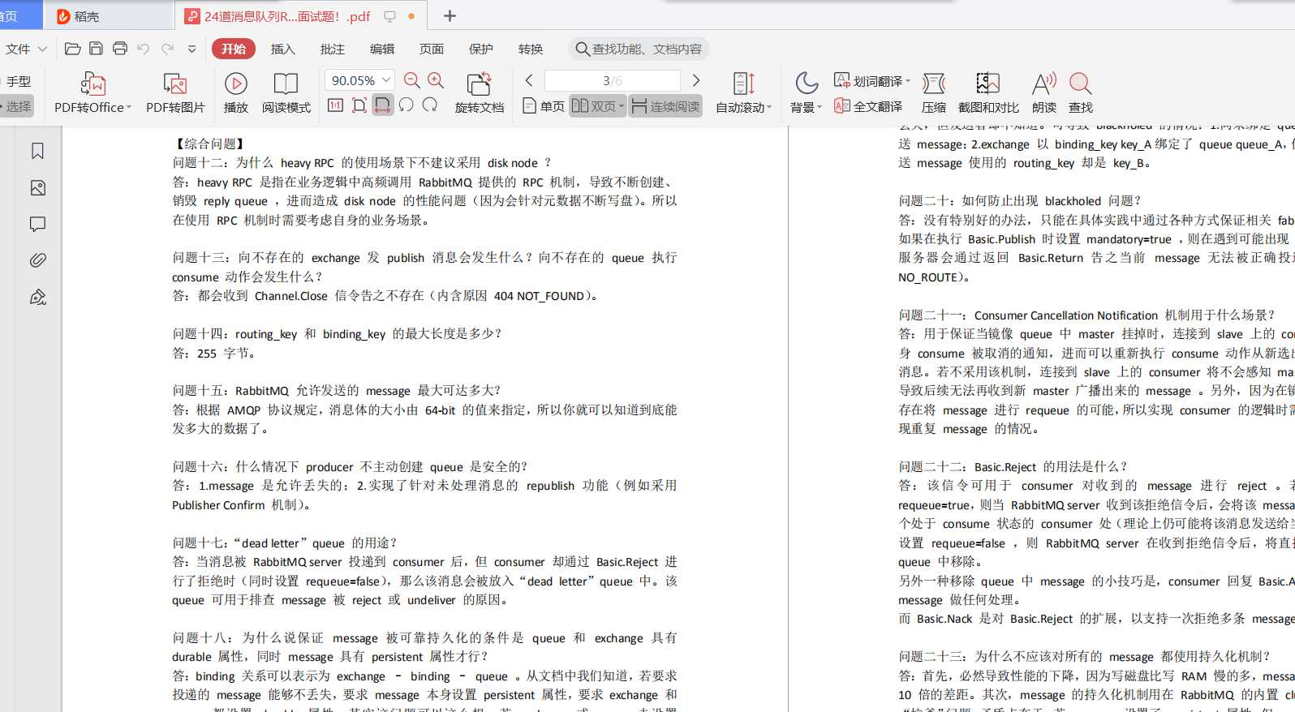
Task: Expand the quick access toolbar options arrow
Action: click(191, 49)
